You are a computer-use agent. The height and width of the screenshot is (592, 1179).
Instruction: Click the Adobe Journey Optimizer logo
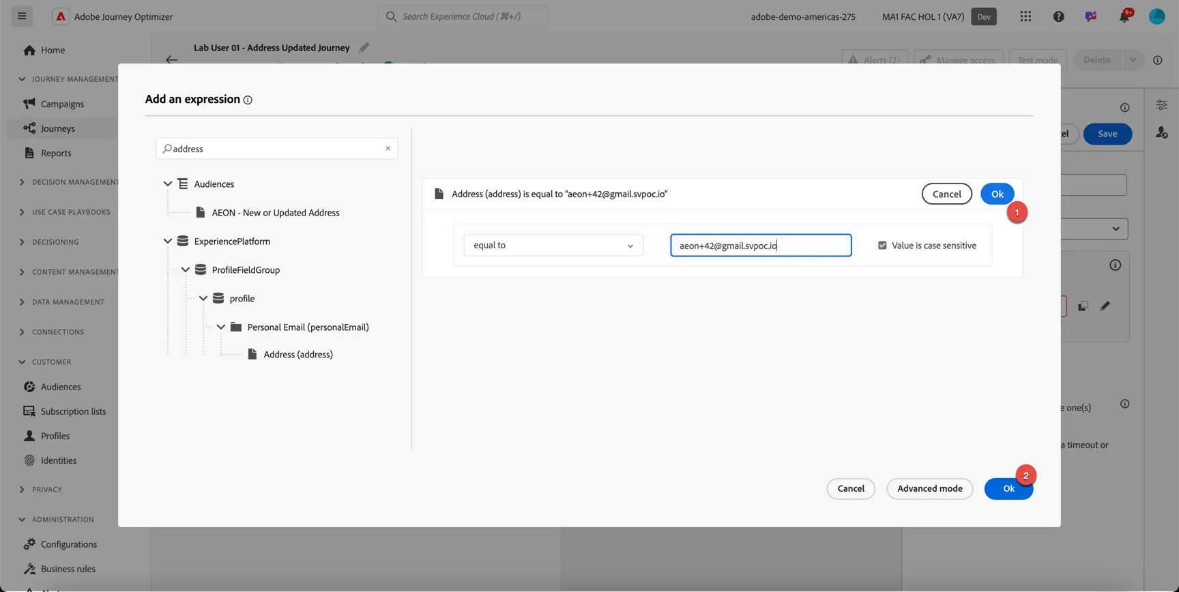click(61, 16)
